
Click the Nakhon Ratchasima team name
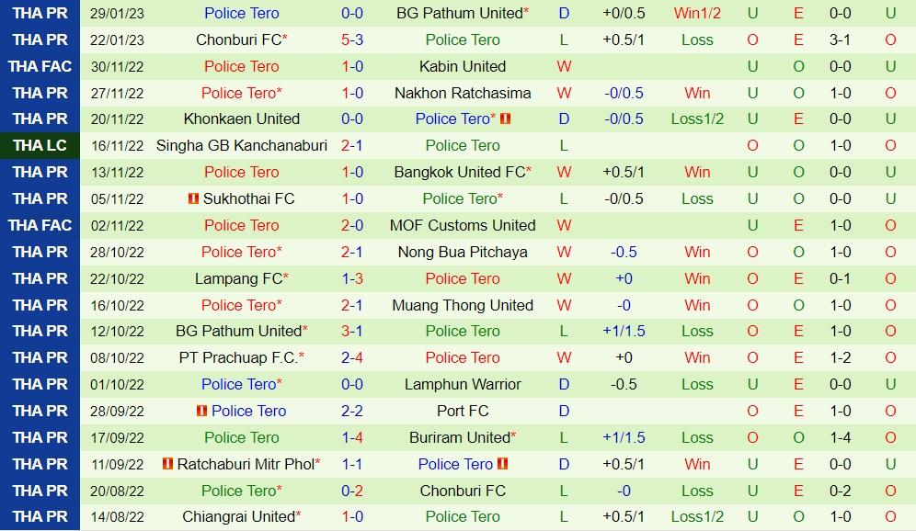click(x=463, y=93)
